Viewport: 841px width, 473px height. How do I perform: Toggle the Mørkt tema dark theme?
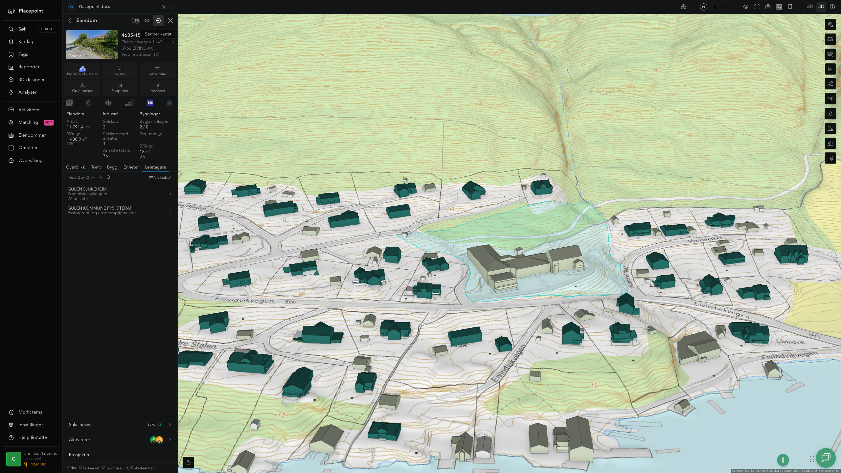click(x=31, y=412)
